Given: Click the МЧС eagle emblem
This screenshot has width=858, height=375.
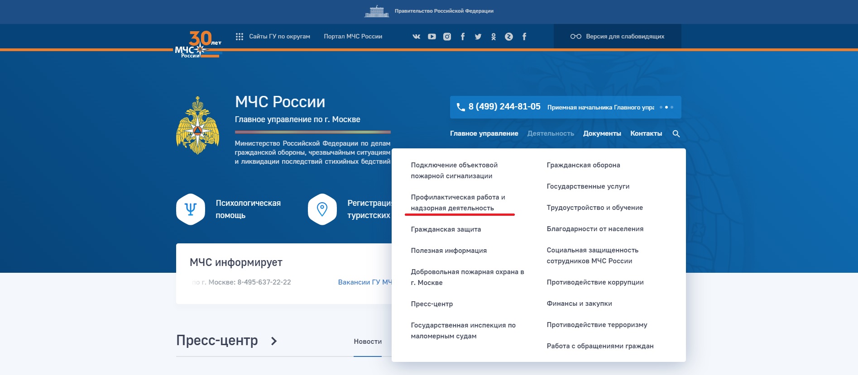Looking at the screenshot, I should point(197,125).
